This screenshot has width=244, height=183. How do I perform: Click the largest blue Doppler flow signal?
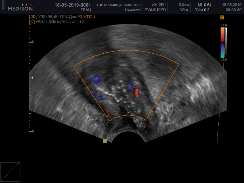point(95,79)
